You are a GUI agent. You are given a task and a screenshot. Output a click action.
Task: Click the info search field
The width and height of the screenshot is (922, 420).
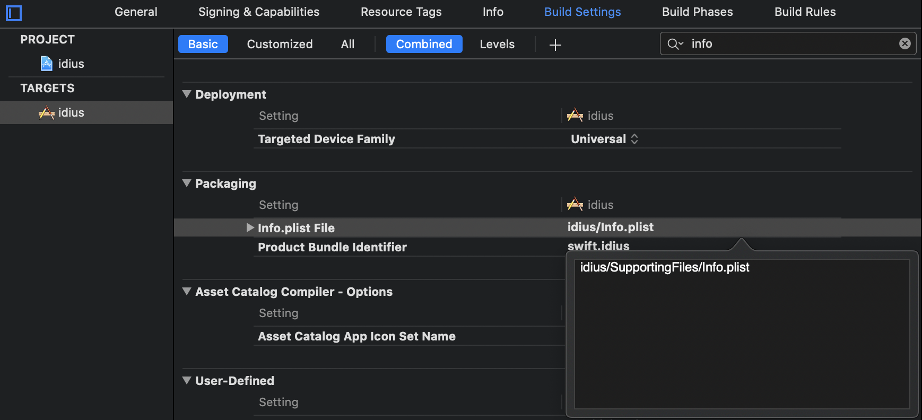point(790,43)
